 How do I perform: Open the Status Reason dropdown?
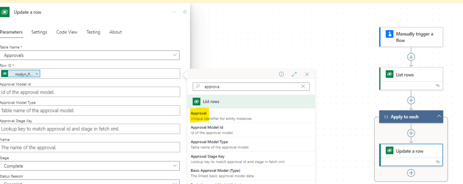click(x=90, y=182)
